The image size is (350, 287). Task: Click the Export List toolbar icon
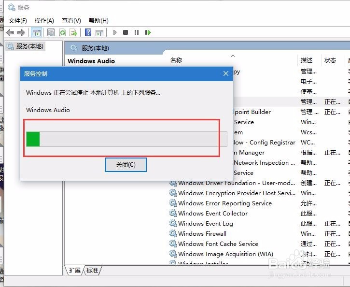pyautogui.click(x=73, y=32)
